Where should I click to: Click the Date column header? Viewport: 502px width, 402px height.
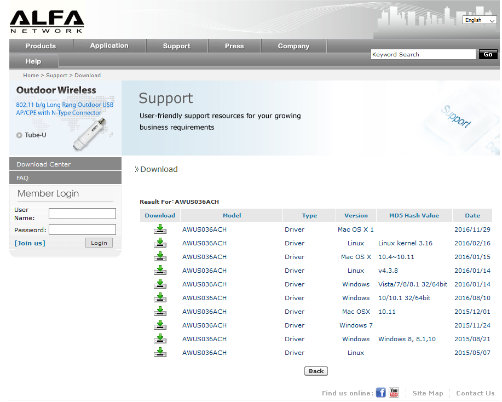[472, 216]
